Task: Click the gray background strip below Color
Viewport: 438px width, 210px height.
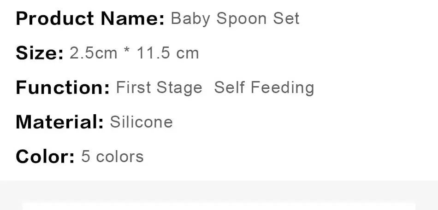Action: pos(219,191)
